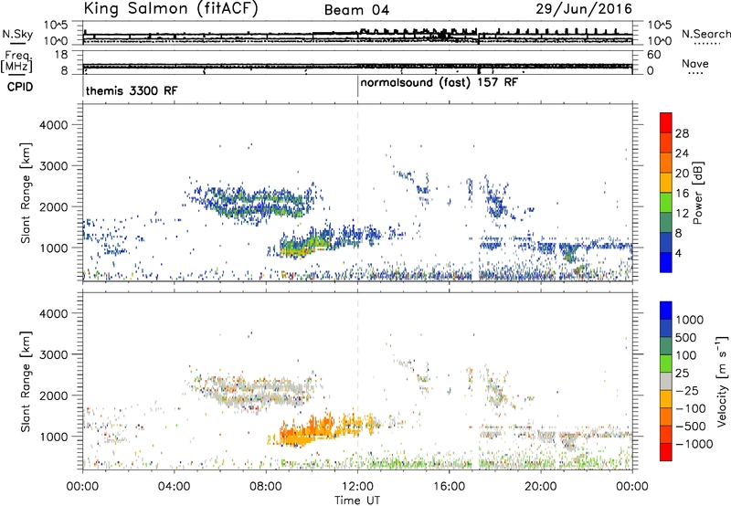Select the "04:00" time tick label
731x506 pixels.
[x=174, y=487]
